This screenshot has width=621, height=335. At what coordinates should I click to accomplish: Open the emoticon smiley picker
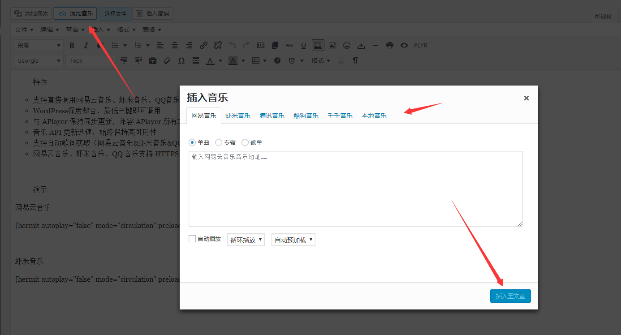(x=347, y=45)
